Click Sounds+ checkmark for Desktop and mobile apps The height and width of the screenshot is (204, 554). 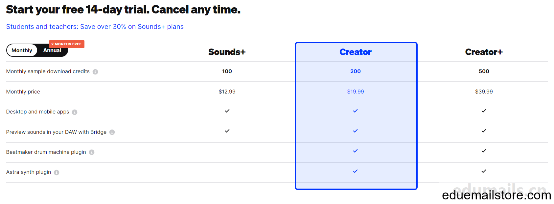tap(227, 111)
